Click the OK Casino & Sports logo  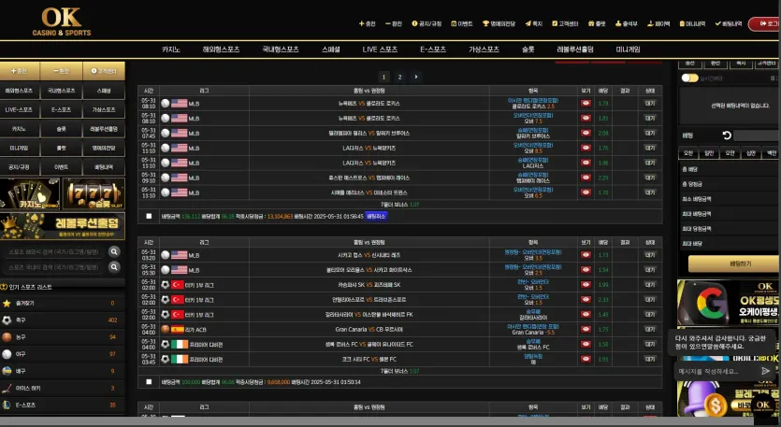pyautogui.click(x=62, y=21)
